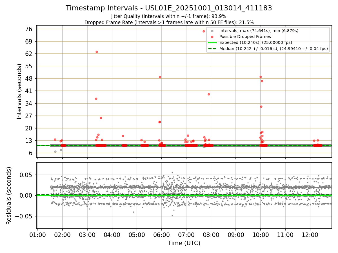Click the red legend marker for dropped frames
This screenshot has width=338, height=253.
212,37
